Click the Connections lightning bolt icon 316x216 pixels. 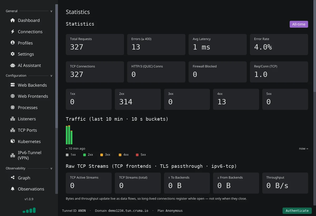point(12,32)
